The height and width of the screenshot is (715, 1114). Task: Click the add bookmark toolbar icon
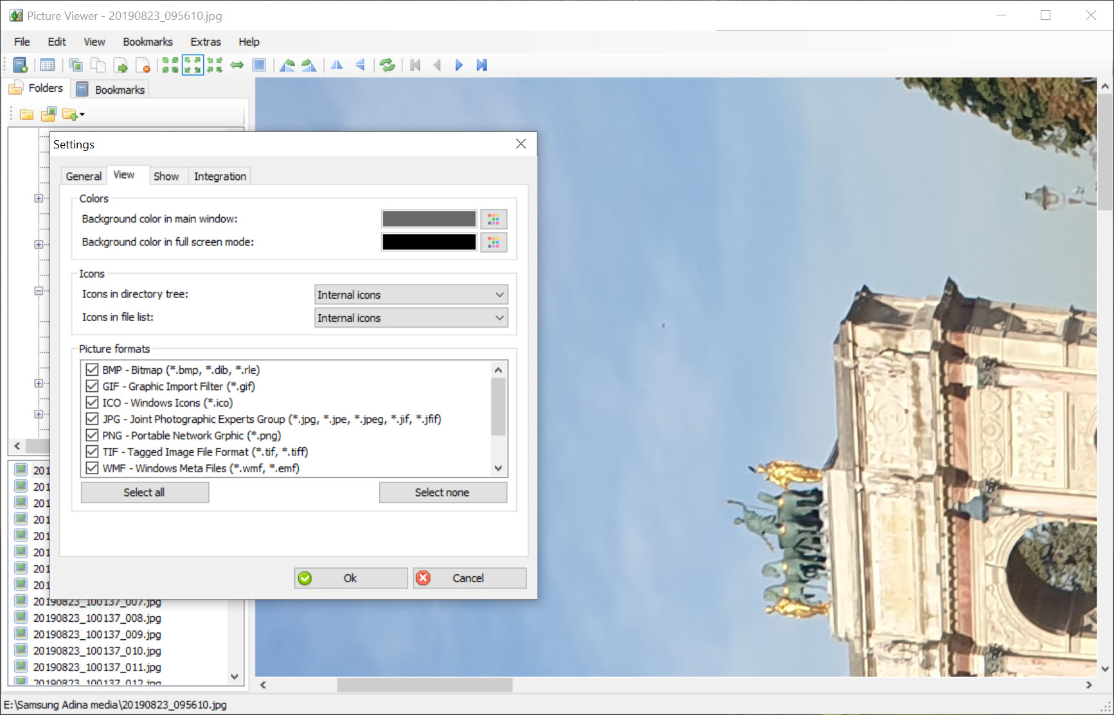point(20,65)
